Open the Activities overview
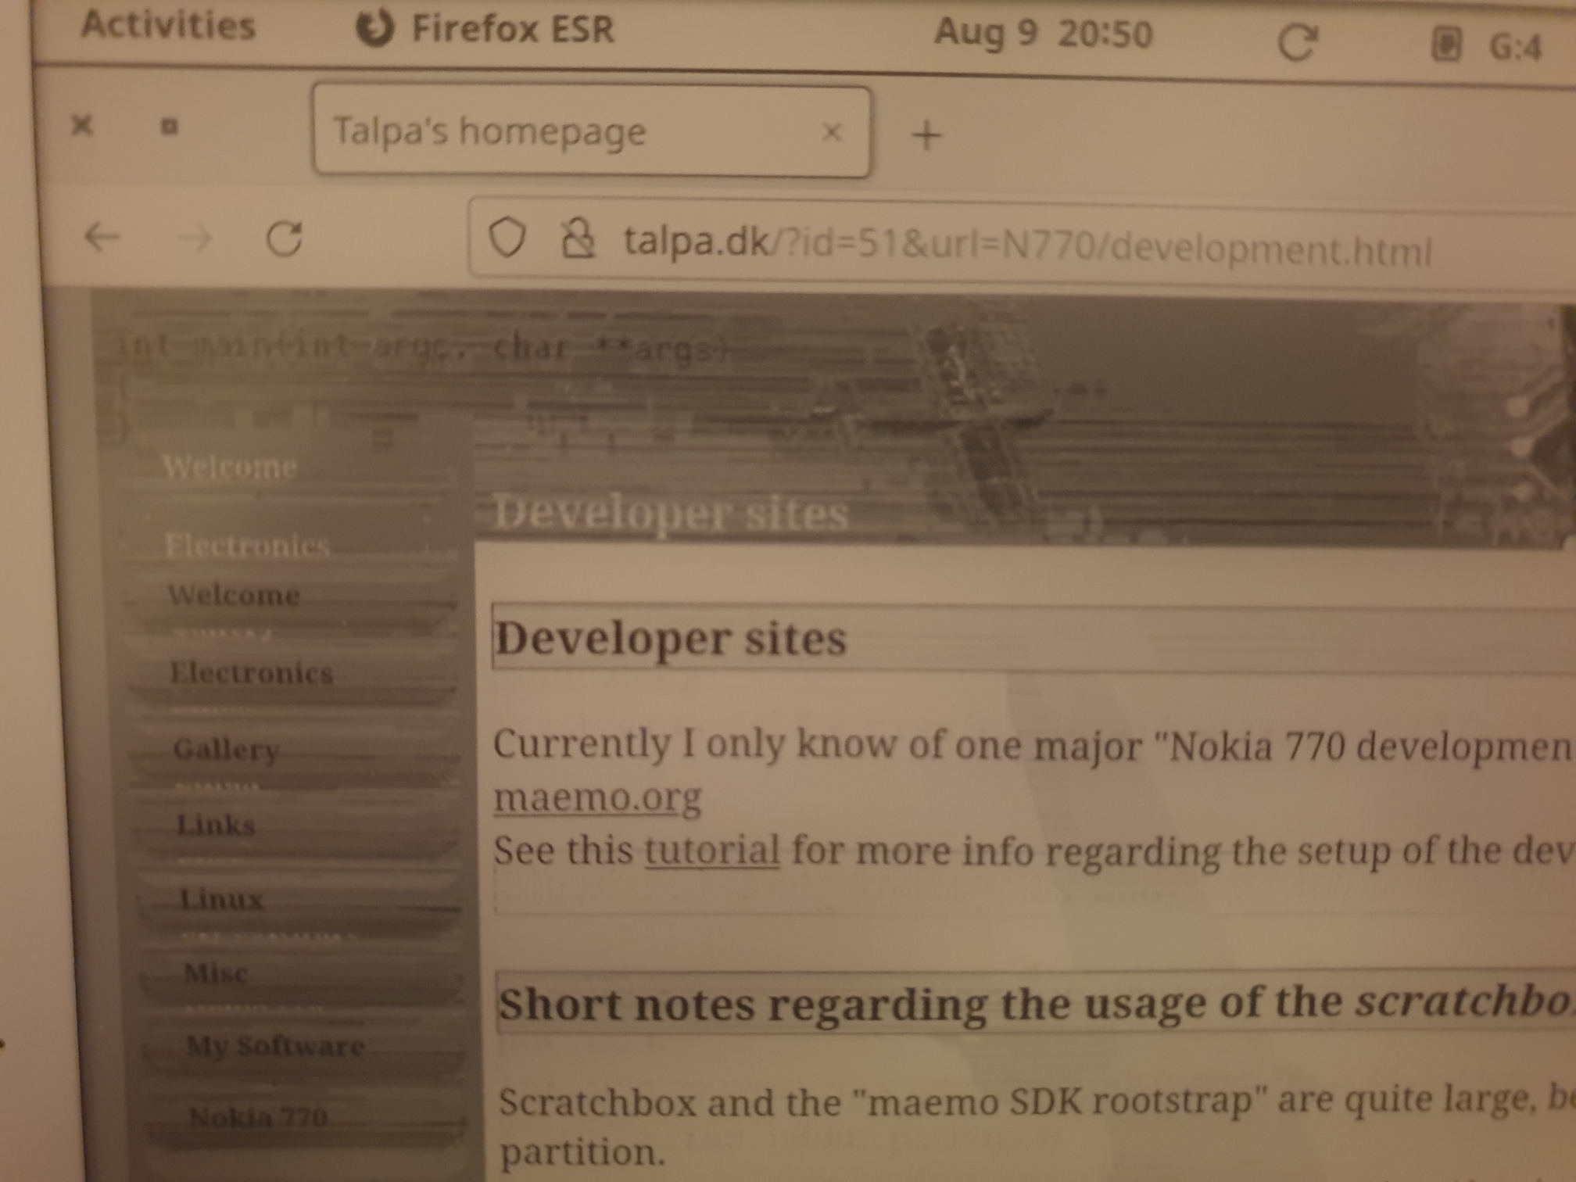Image resolution: width=1576 pixels, height=1182 pixels. click(168, 25)
